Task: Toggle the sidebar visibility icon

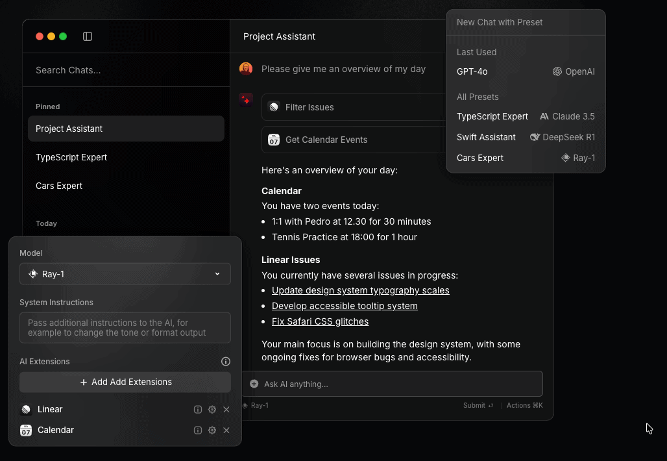Action: tap(88, 36)
